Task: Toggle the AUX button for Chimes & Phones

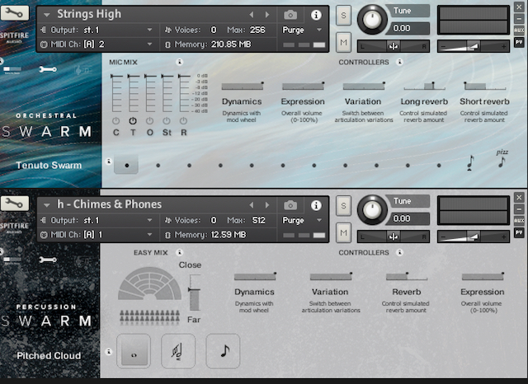Action: pos(519,221)
